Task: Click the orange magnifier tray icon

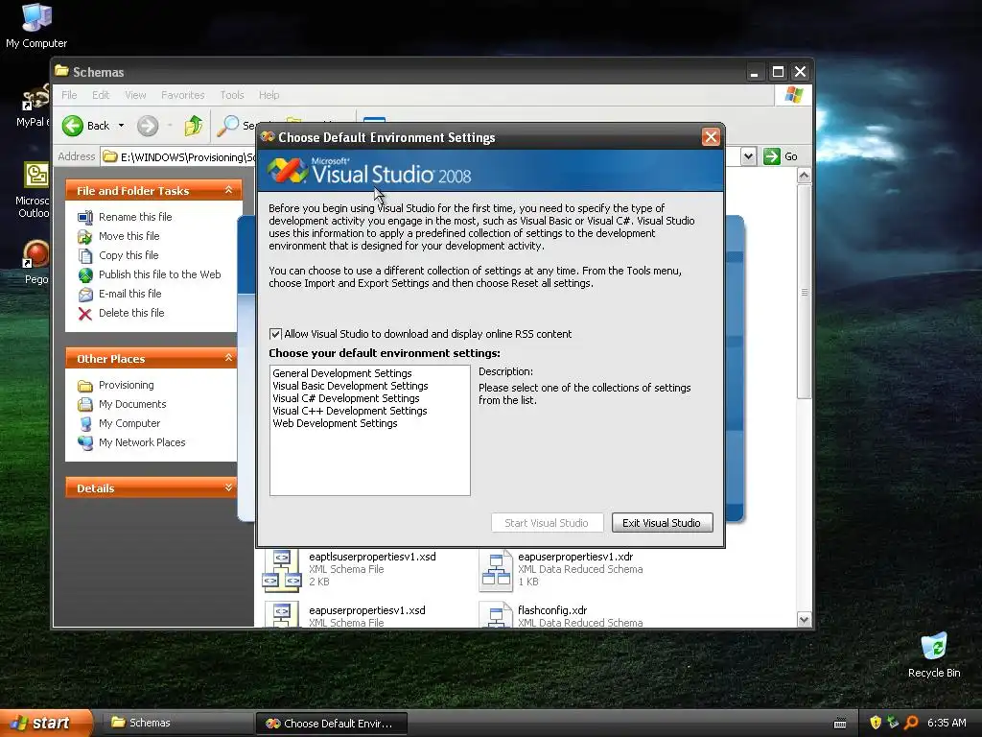Action: (x=912, y=723)
